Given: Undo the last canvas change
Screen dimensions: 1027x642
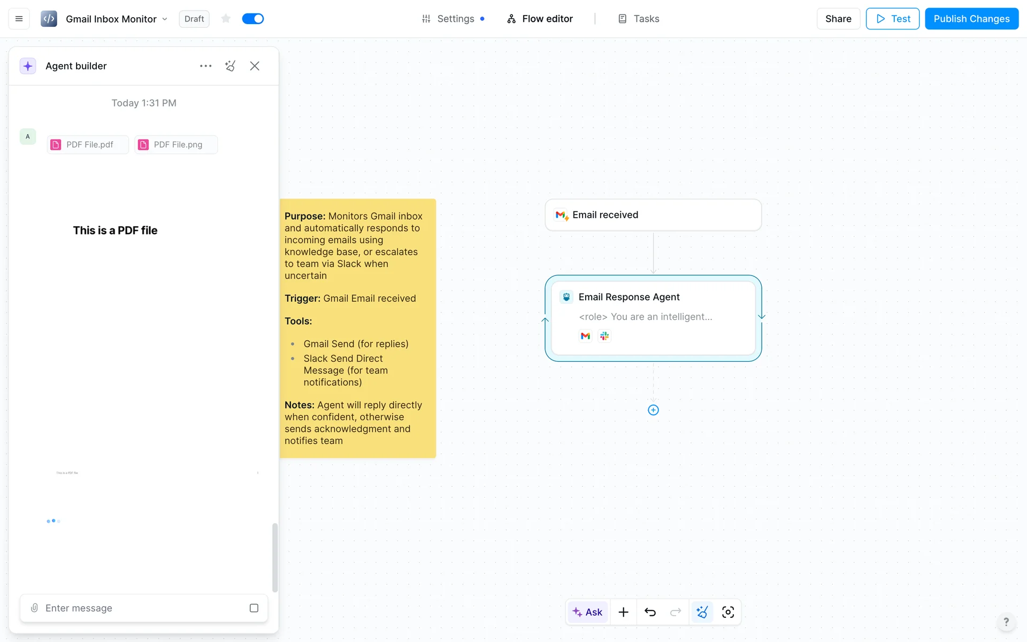Looking at the screenshot, I should (650, 612).
